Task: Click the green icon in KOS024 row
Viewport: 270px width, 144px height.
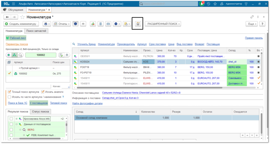Action: click(x=76, y=62)
